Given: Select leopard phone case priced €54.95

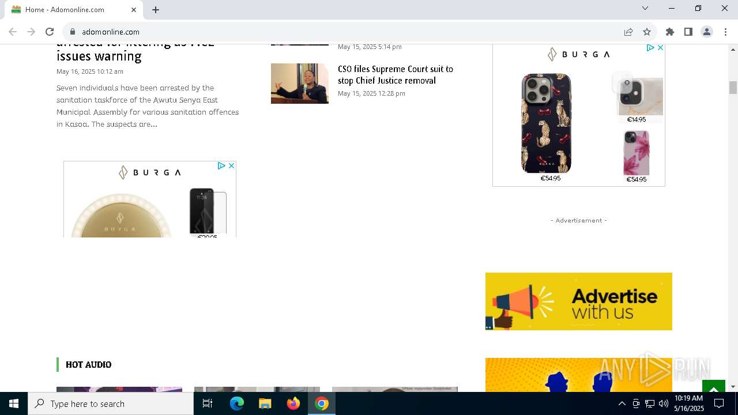Looking at the screenshot, I should pos(547,123).
